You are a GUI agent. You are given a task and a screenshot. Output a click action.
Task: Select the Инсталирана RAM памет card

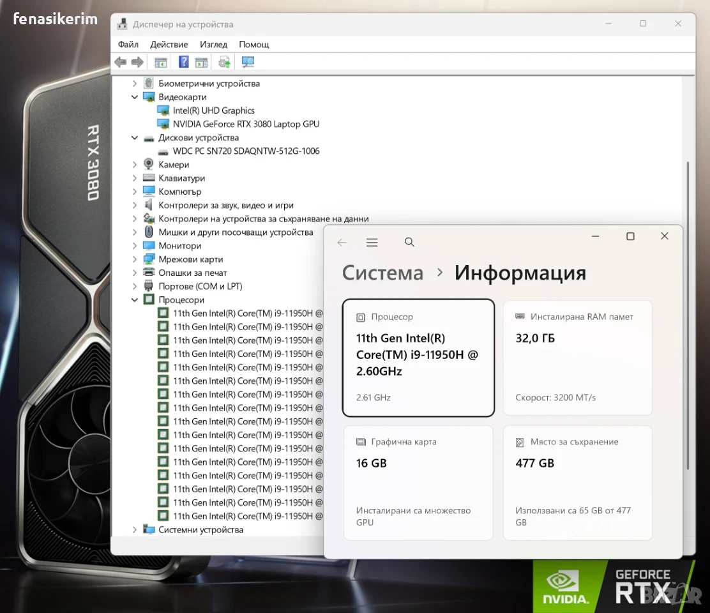577,358
